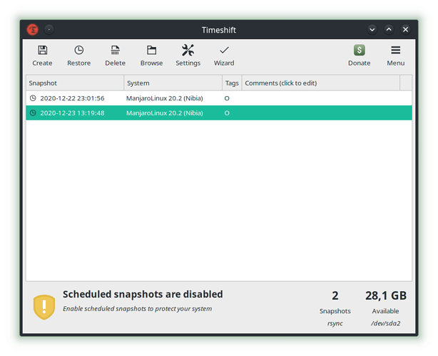Image resolution: width=438 pixels, height=356 pixels.
Task: Open Settings wrench icon
Action: [188, 51]
